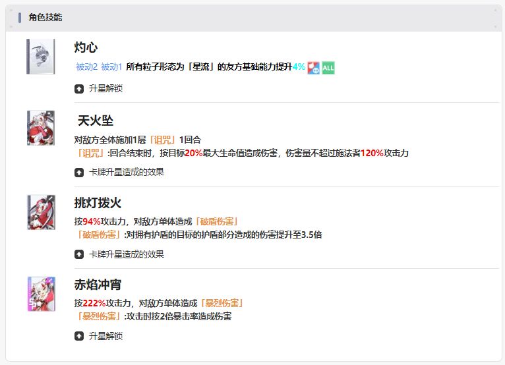Click the red 94% value
Screen dimensions: 505x365
tap(92, 222)
